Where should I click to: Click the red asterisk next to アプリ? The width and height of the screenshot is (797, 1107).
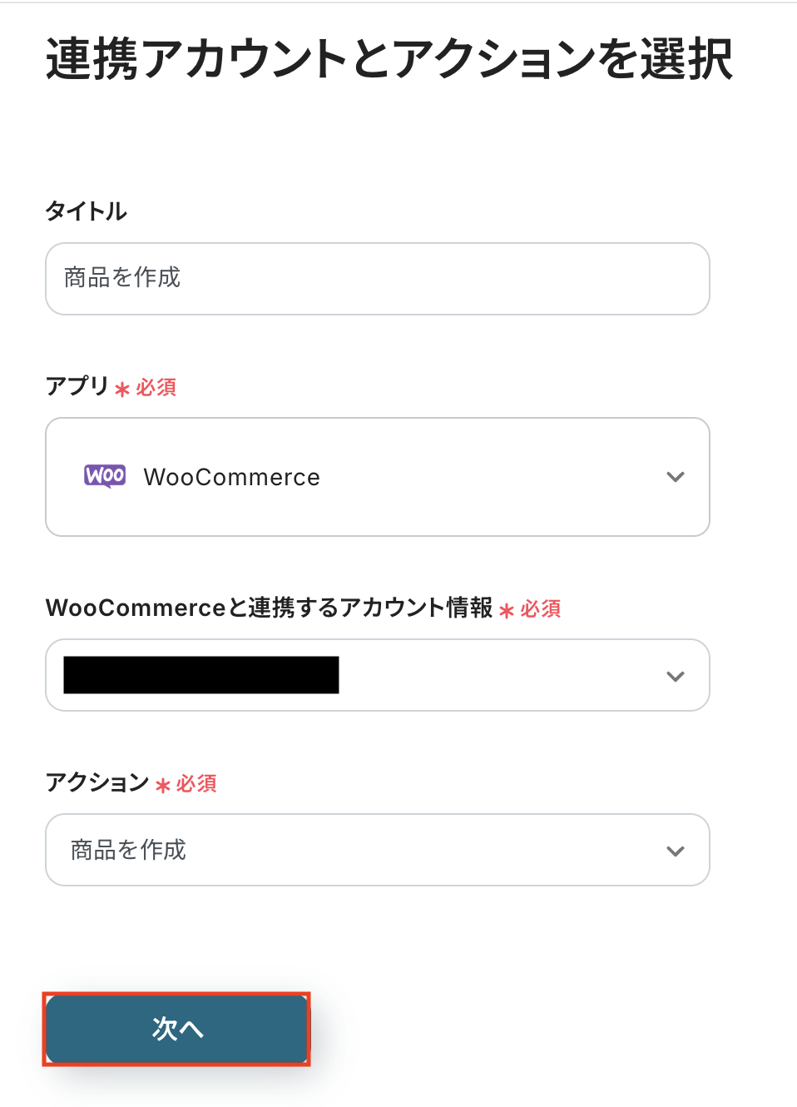coord(122,389)
